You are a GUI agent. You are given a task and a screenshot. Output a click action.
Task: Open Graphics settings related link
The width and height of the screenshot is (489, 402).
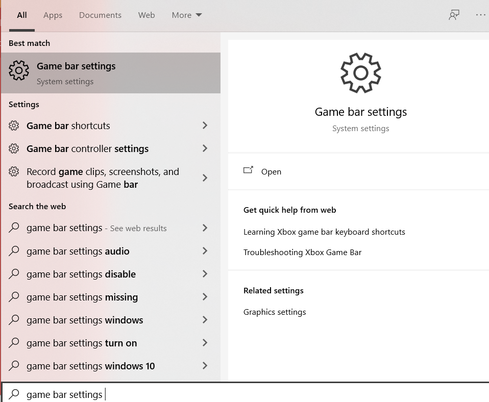[x=275, y=312]
